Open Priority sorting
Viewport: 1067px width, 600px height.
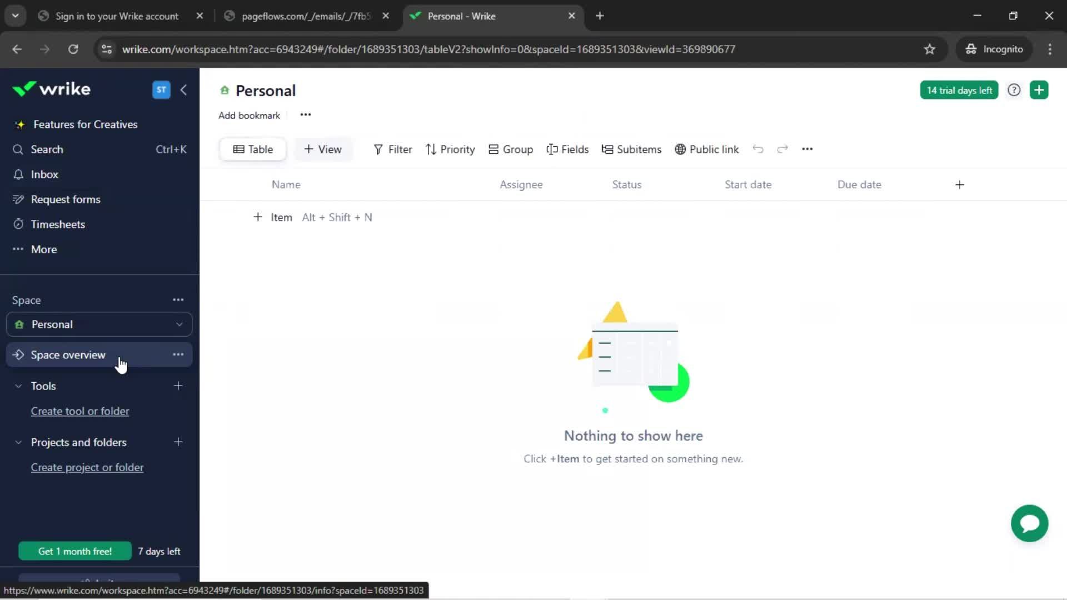tap(450, 149)
